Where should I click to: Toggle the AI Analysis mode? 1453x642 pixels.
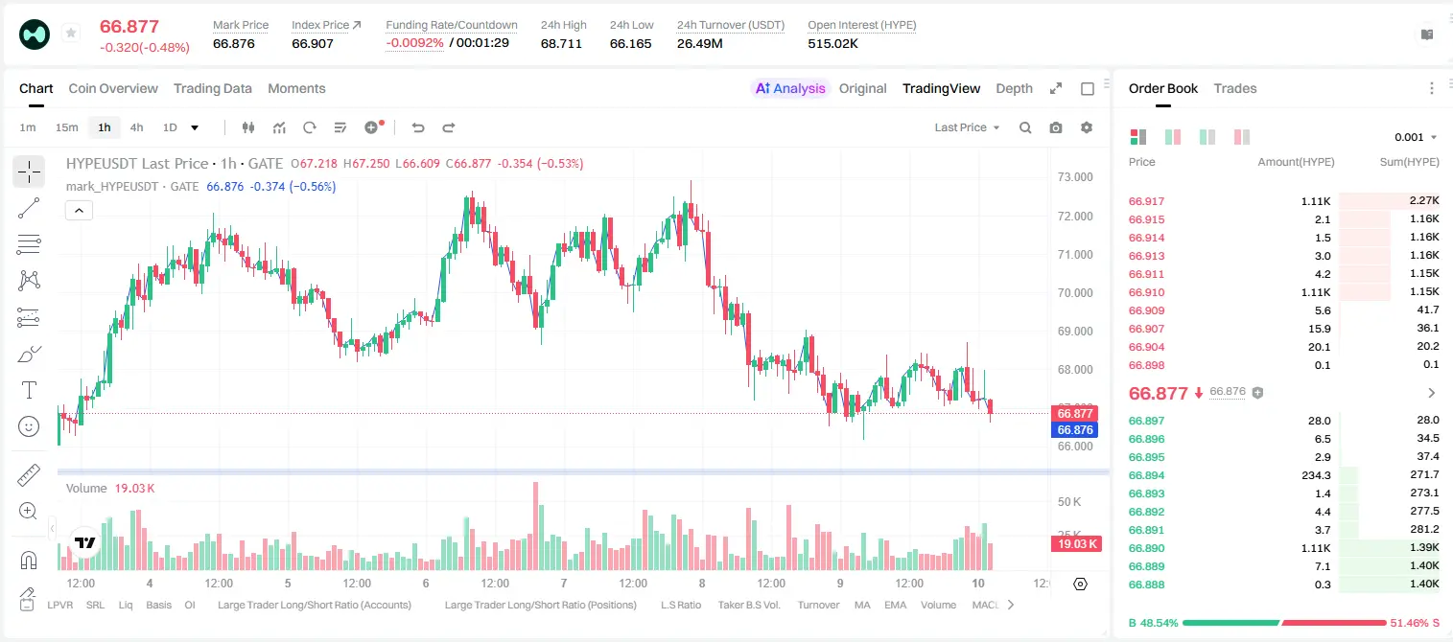coord(789,88)
